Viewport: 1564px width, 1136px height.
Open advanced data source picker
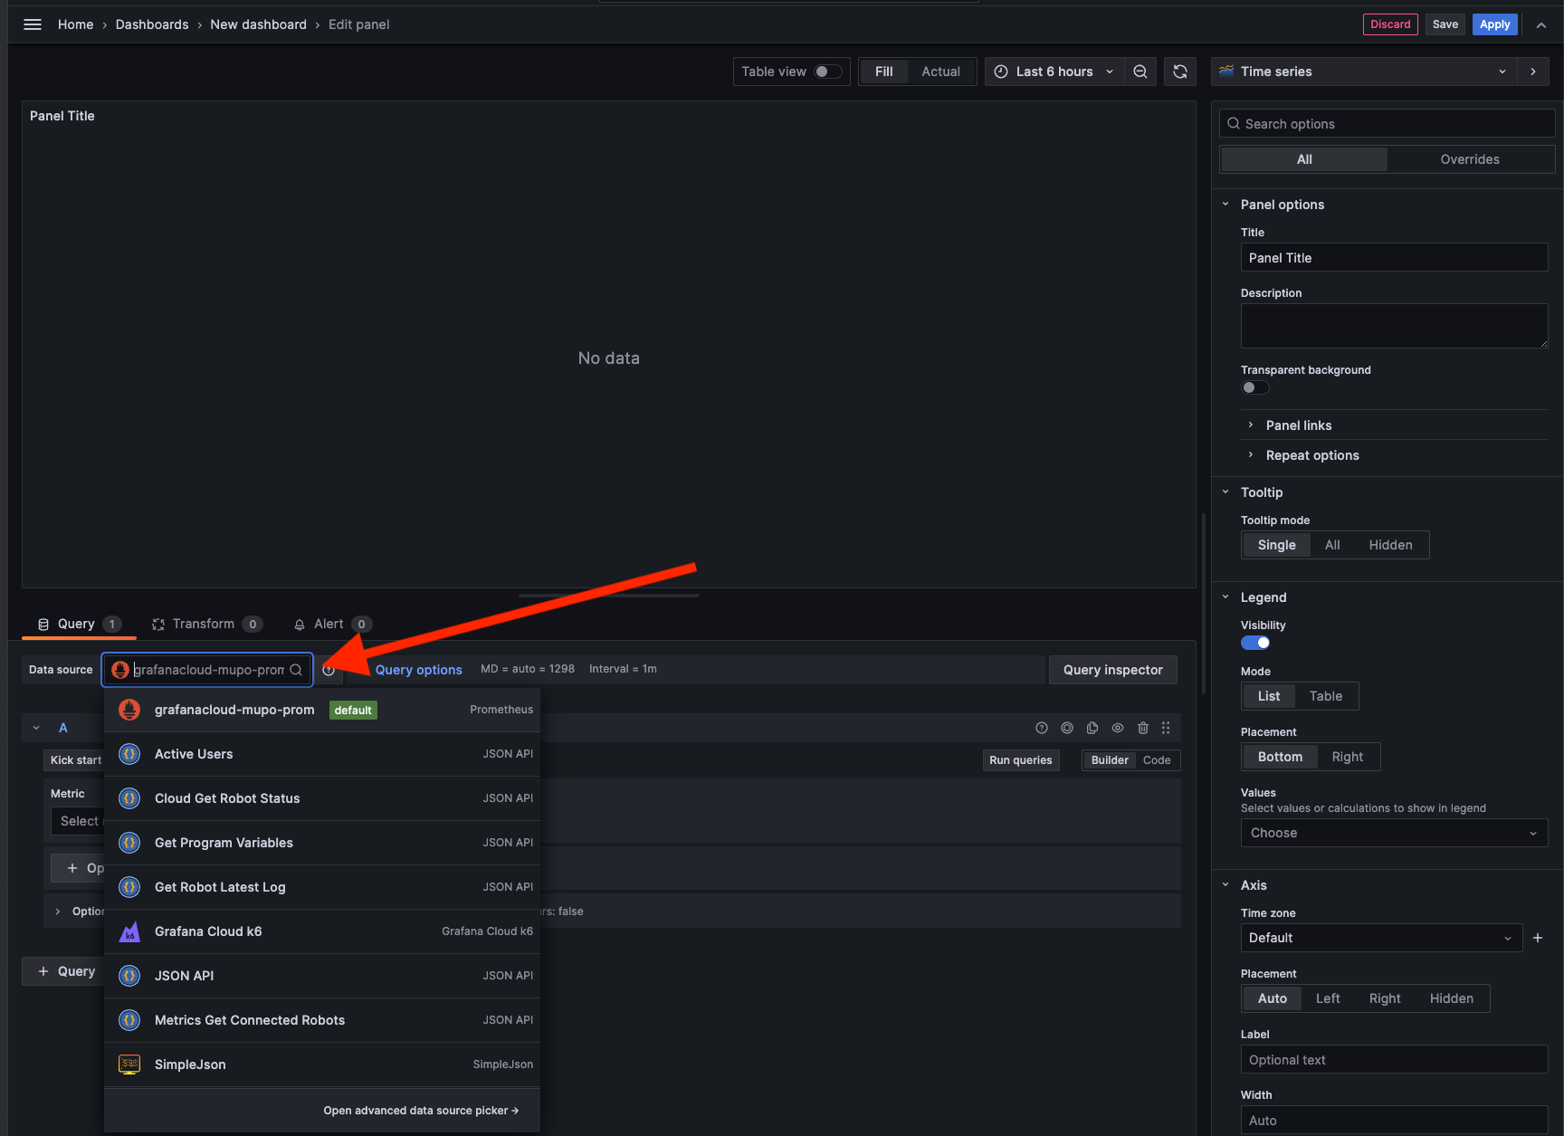(x=421, y=1111)
